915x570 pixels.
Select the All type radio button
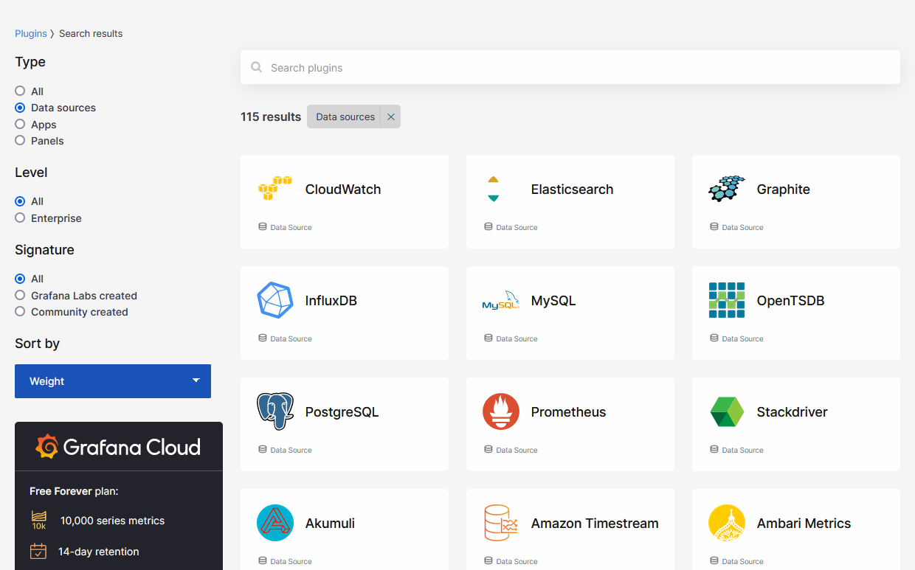coord(20,91)
